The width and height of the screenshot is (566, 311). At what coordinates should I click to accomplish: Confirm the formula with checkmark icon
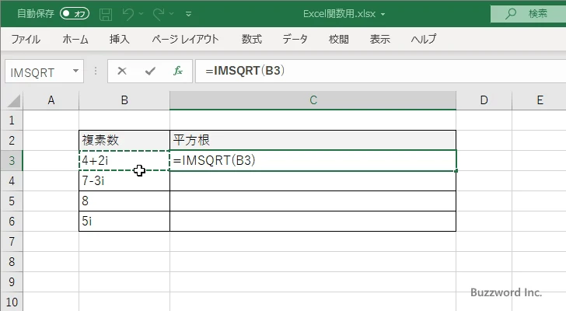point(150,71)
